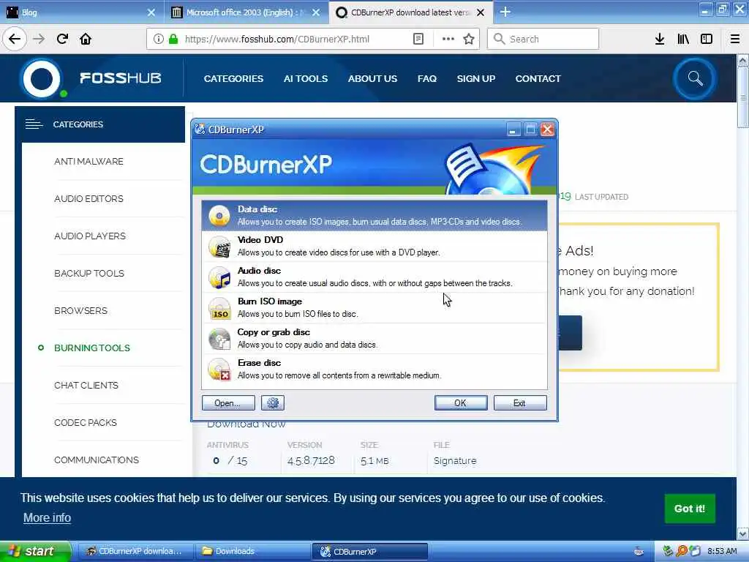The image size is (749, 562).
Task: Open FAQ in the top menu
Action: tap(427, 78)
